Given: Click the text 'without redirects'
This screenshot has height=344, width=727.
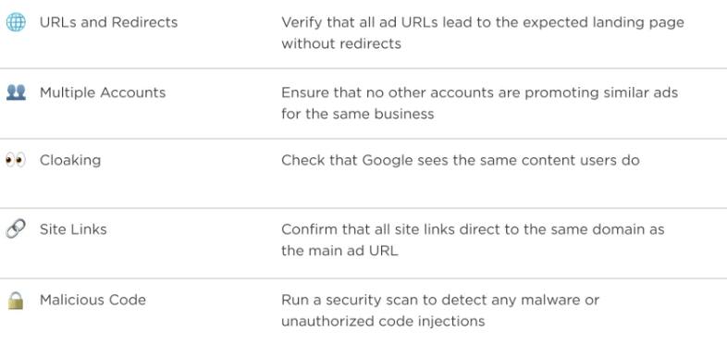Looking at the screenshot, I should point(340,43).
